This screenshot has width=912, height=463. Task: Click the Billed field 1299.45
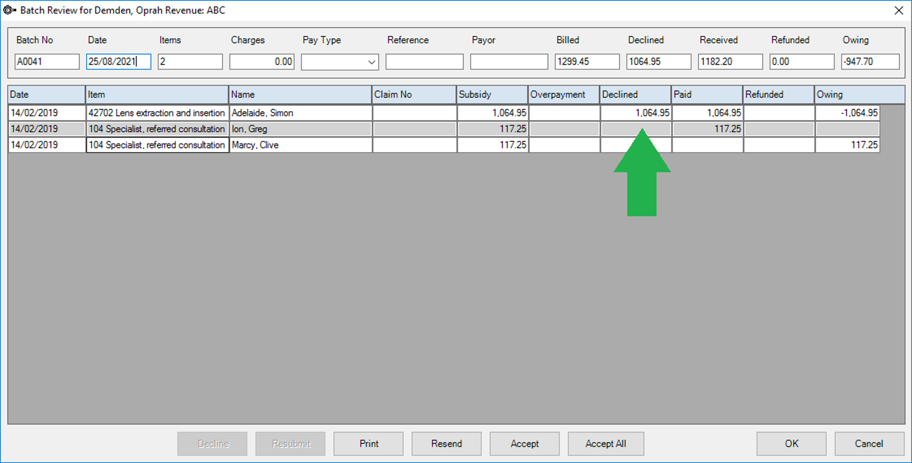(587, 62)
